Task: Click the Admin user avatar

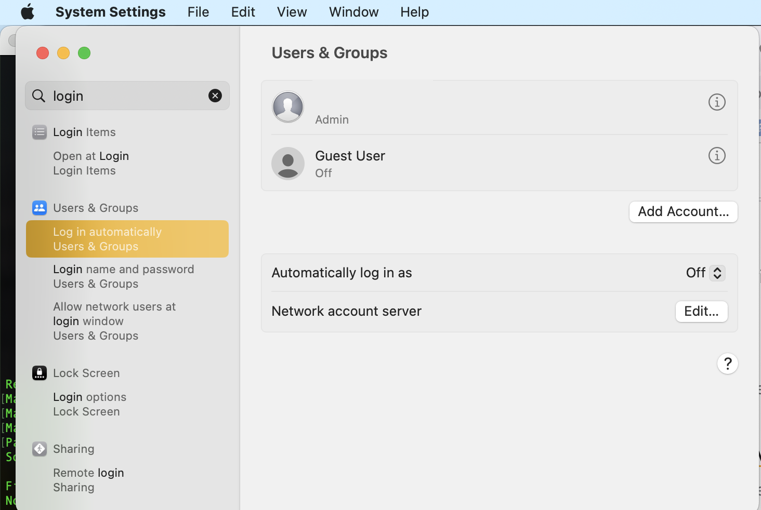Action: [288, 107]
